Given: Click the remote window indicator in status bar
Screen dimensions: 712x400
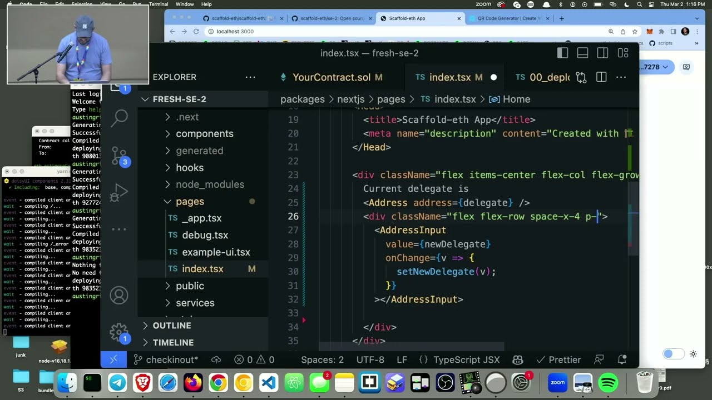Looking at the screenshot, I should click(x=113, y=359).
